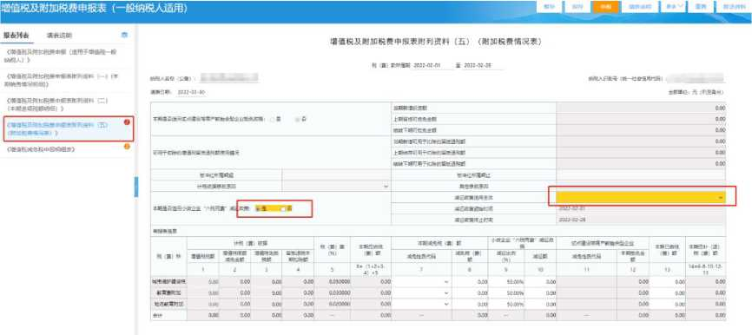Viewport: 752px width, 335px height.
Task: Click the 减免税额 field for 地方教育附加
Action: click(471, 304)
